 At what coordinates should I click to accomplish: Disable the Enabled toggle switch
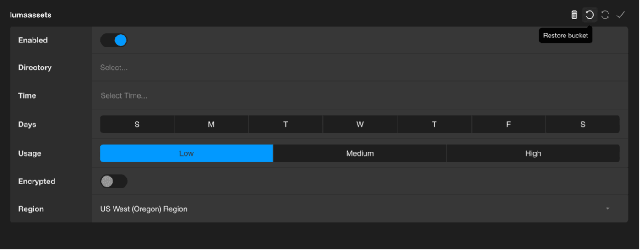pyautogui.click(x=114, y=40)
